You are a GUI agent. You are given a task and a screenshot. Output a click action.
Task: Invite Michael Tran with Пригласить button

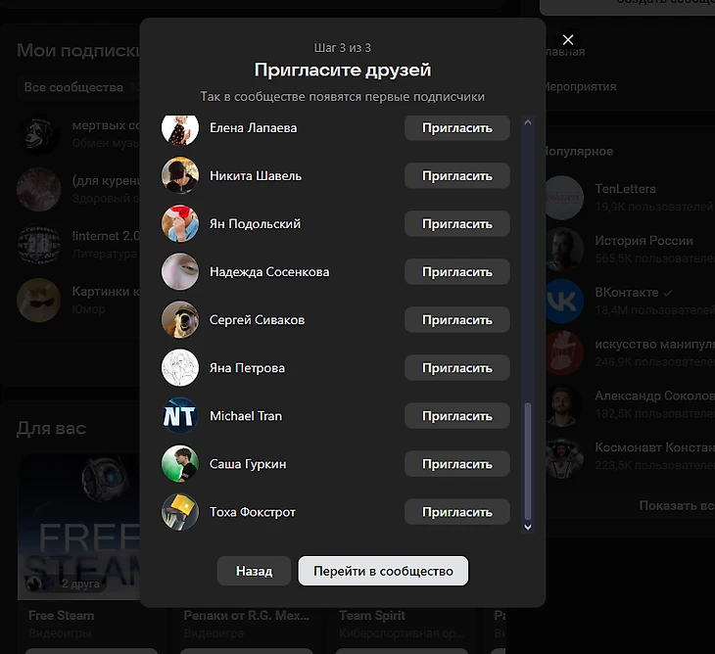[x=456, y=416]
